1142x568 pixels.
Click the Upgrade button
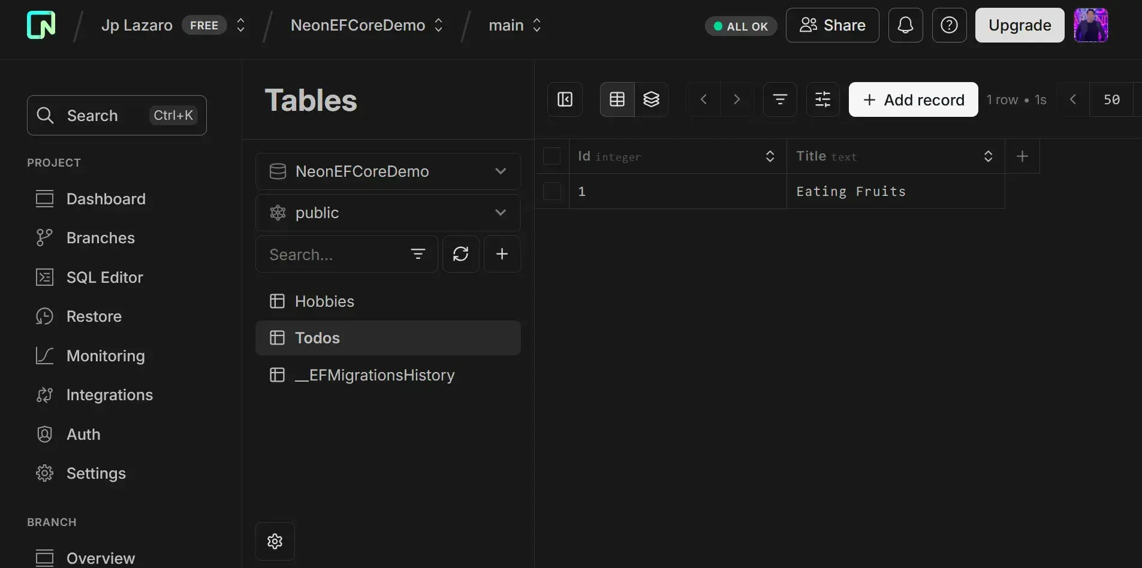point(1019,25)
